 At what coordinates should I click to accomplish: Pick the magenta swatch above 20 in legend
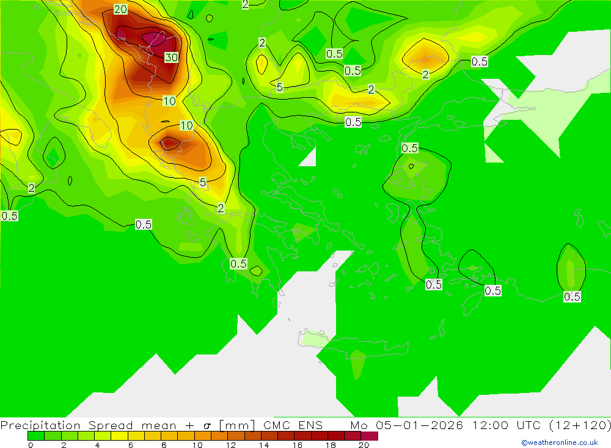pyautogui.click(x=370, y=436)
